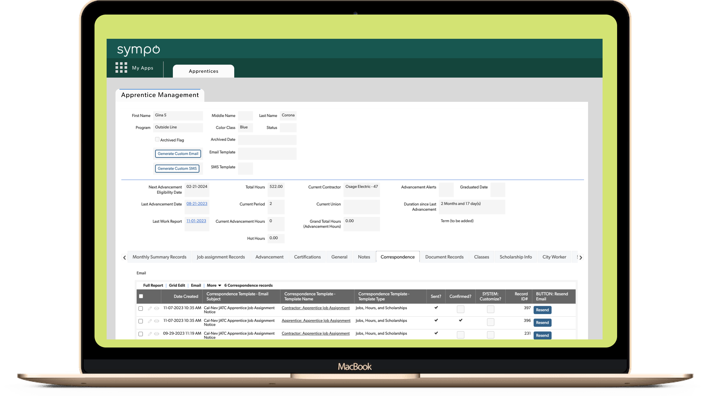Toggle SYSTEM Customize checkbox for record 397
The height and width of the screenshot is (396, 710).
tap(490, 309)
